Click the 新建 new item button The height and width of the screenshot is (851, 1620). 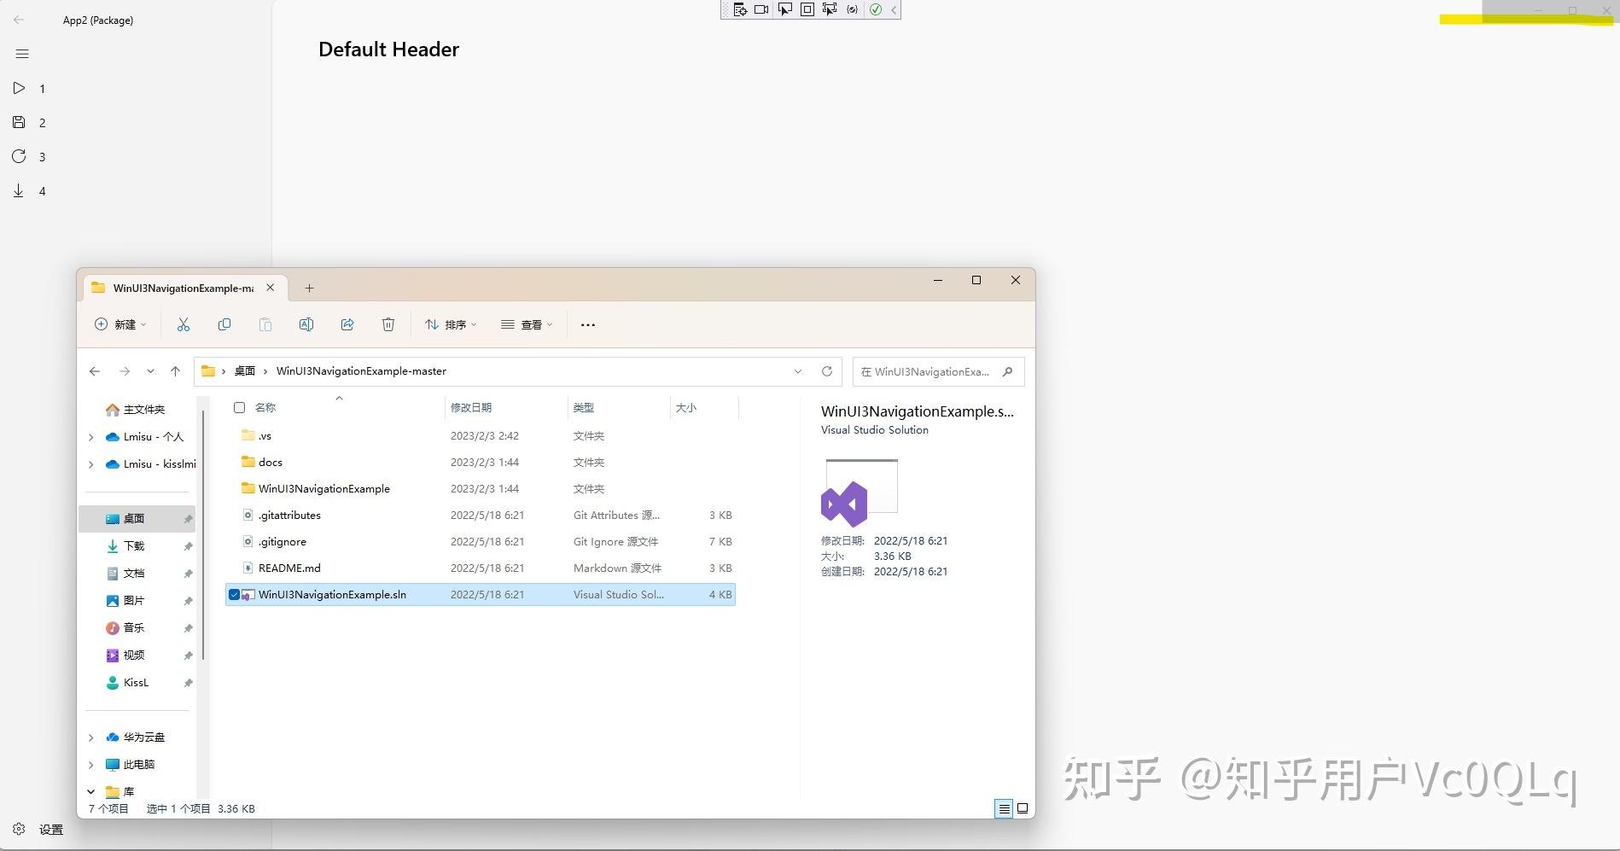[119, 324]
